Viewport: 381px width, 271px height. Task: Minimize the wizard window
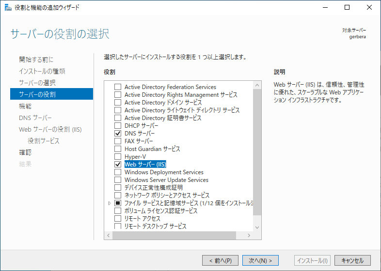(325, 8)
